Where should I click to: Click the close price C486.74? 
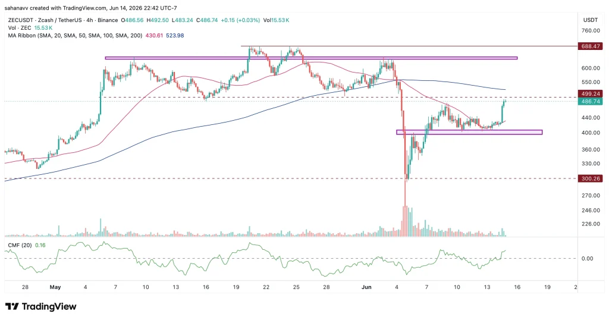(x=207, y=20)
